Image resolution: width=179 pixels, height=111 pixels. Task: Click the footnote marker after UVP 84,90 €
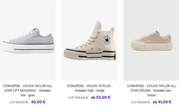[151, 100]
